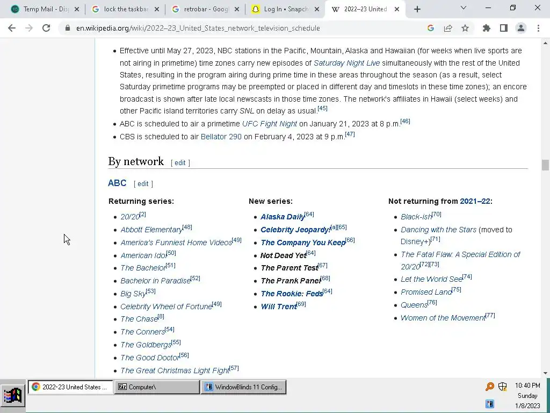550x413 pixels.
Task: View site information lock icon
Action: coord(68,28)
